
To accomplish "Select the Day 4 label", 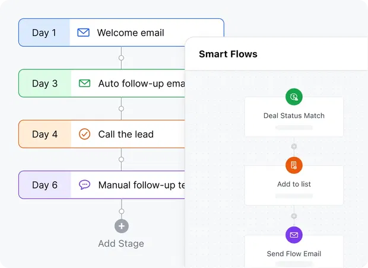I will pos(45,135).
